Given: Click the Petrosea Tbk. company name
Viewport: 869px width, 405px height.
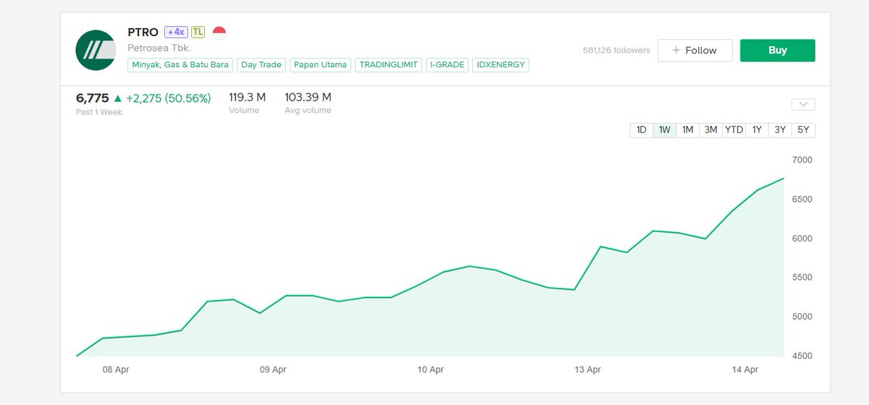Looking at the screenshot, I should coord(159,48).
